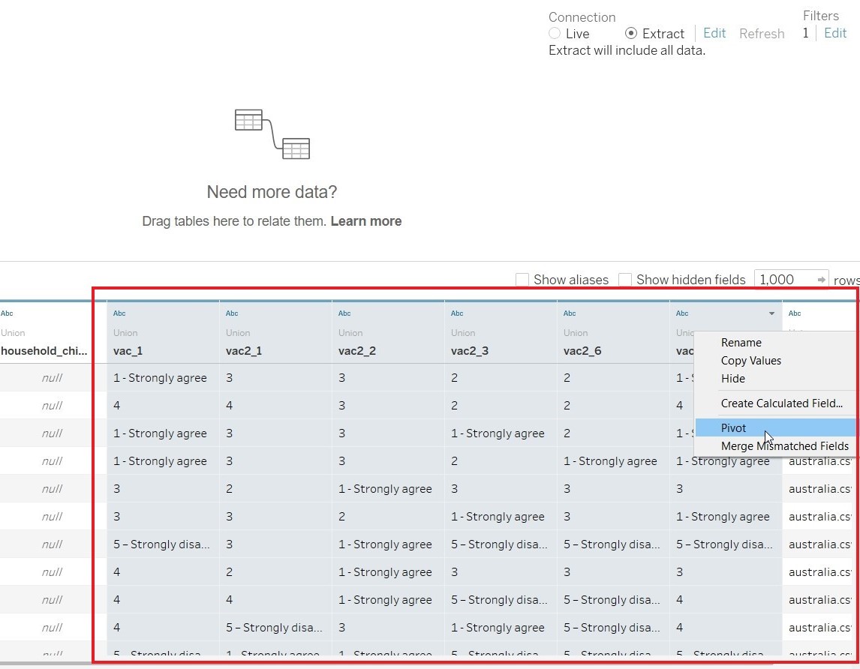Click the Edit link under Filters
Image resolution: width=860 pixels, height=669 pixels.
click(x=835, y=33)
